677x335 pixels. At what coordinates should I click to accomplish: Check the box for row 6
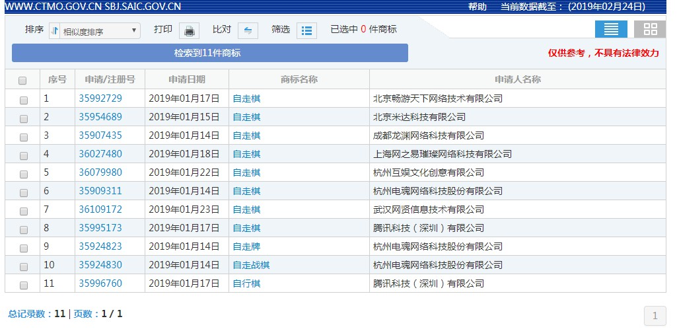[x=23, y=192]
